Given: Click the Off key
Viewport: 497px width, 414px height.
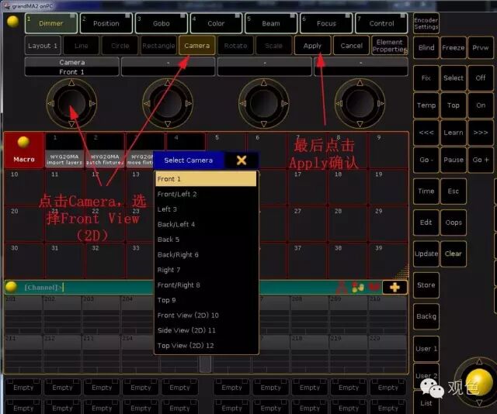Looking at the screenshot, I should coord(481,78).
